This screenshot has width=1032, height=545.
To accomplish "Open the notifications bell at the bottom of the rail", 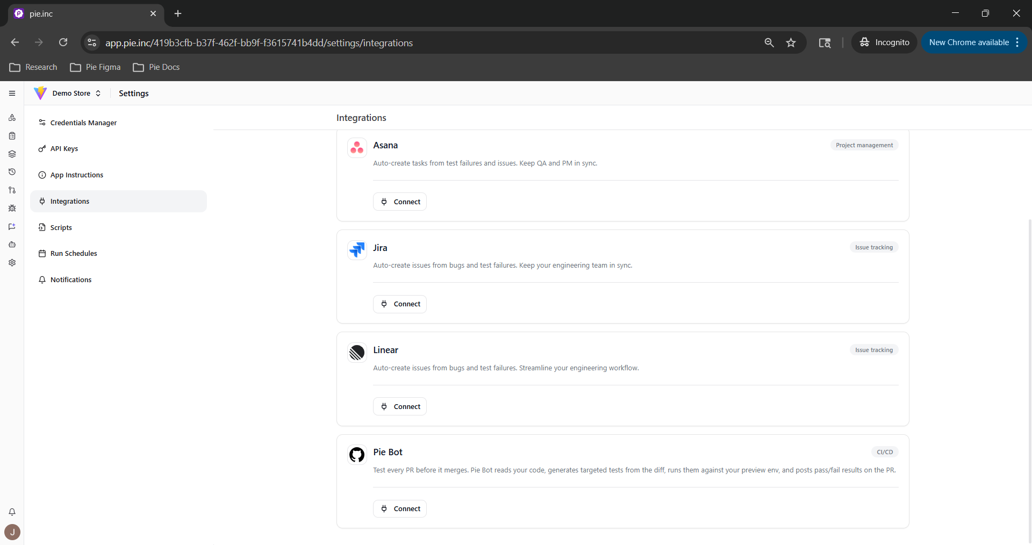I will [x=12, y=512].
